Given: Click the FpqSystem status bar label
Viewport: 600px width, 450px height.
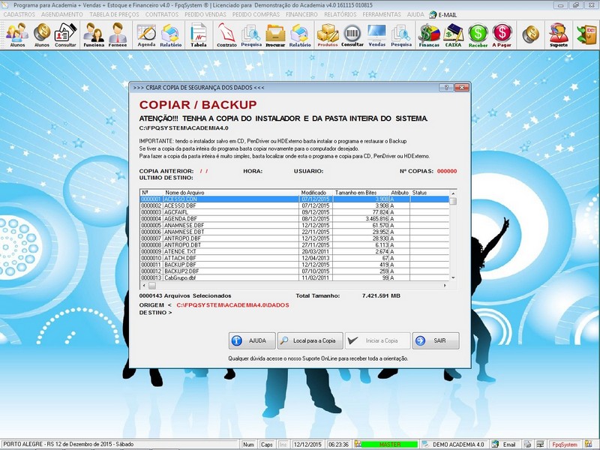Looking at the screenshot, I should click(x=565, y=445).
